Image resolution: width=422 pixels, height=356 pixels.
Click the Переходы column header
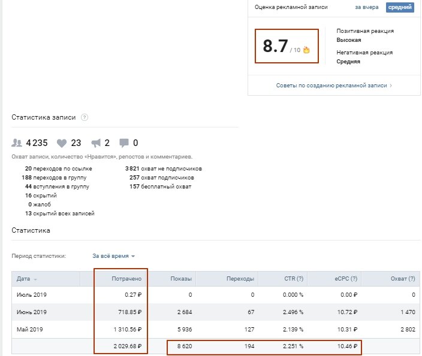(240, 279)
